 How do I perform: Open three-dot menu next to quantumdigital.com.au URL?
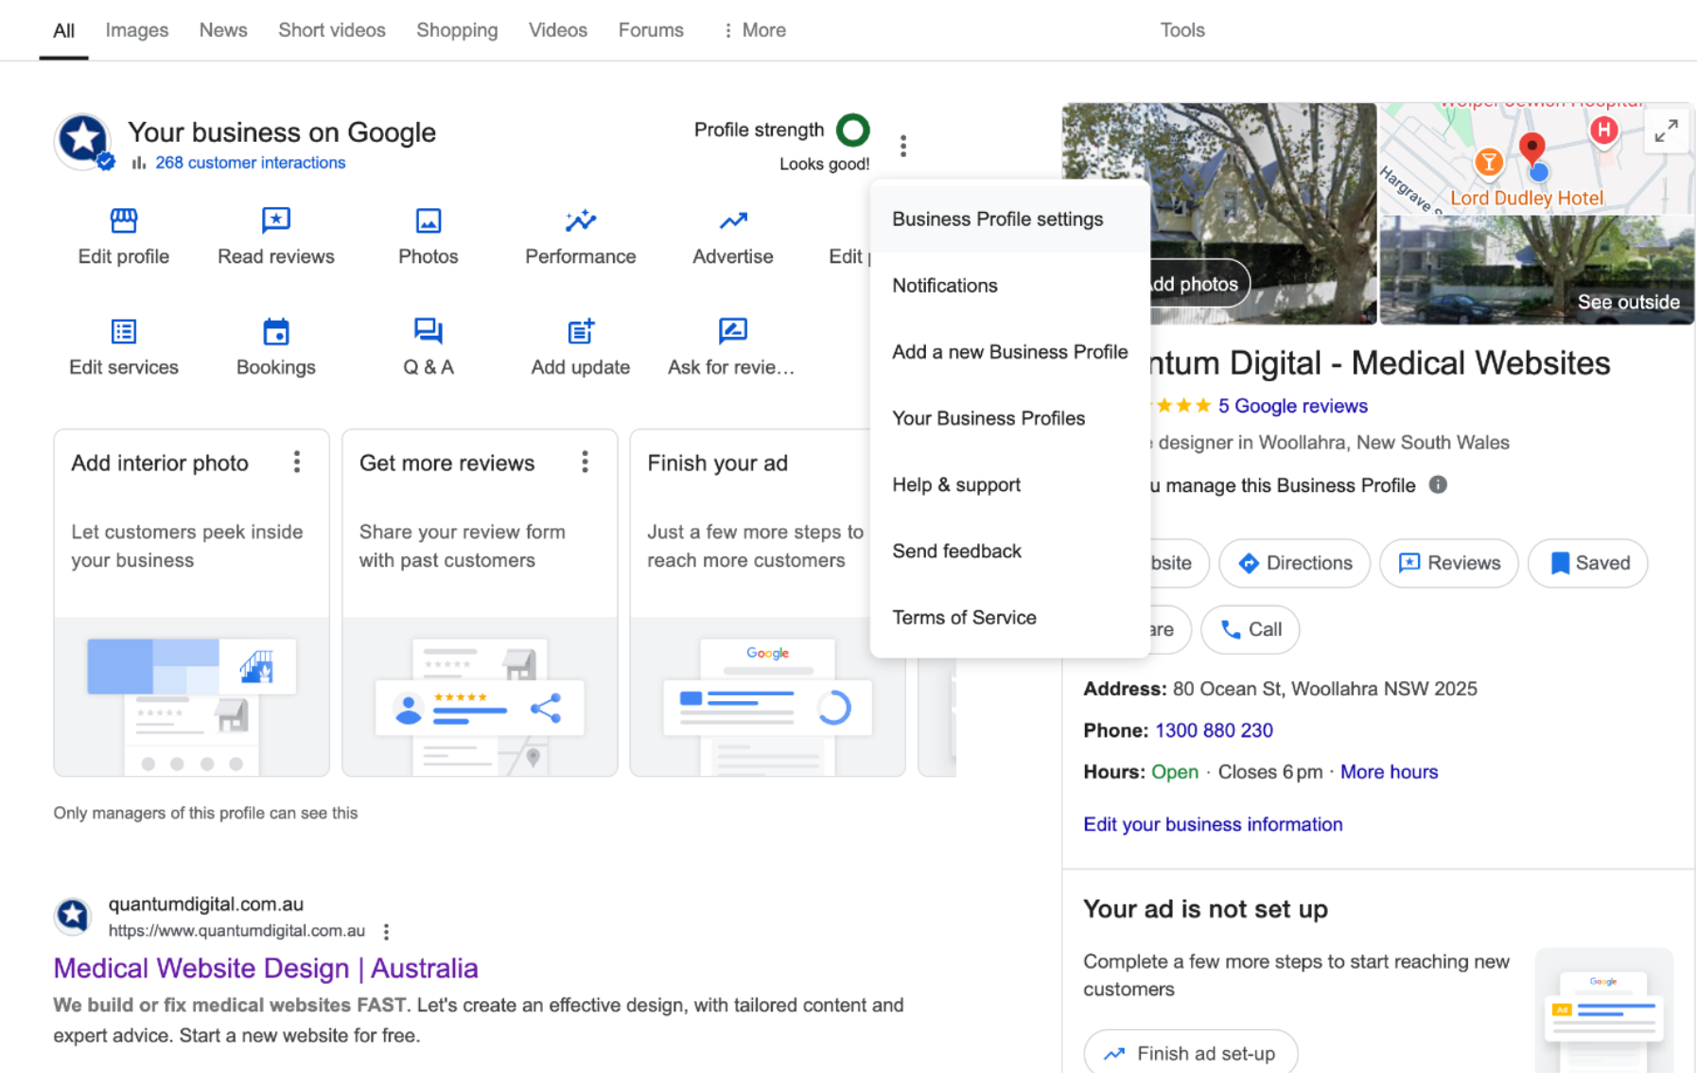point(386,932)
